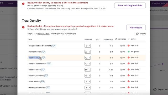Click NLP badge beside mental health
168x95 pixels.
tap(43, 52)
